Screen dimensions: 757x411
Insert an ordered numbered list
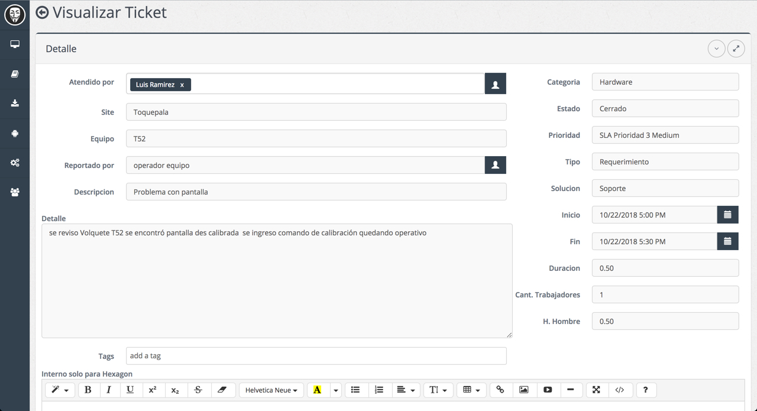click(379, 390)
